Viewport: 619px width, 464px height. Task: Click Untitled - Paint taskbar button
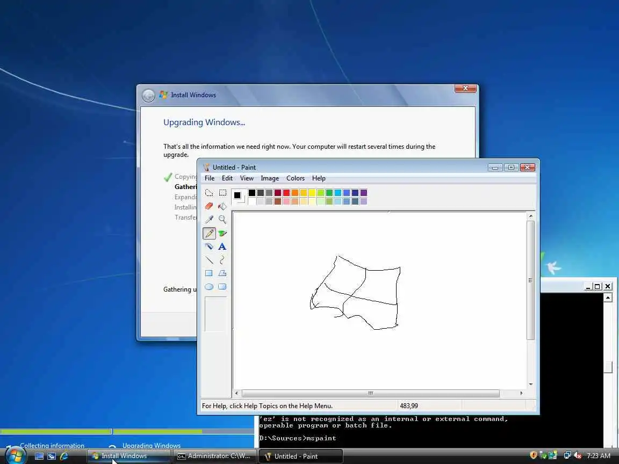pyautogui.click(x=301, y=456)
